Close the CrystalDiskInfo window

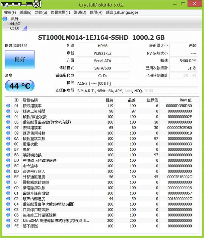[195, 4]
